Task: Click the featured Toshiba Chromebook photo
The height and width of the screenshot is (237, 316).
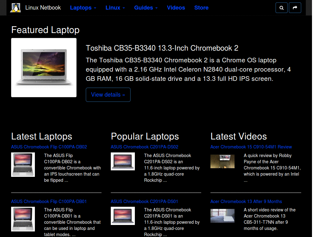Action: (44, 68)
